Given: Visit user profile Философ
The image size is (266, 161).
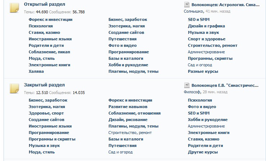Looking at the screenshot, I should pos(192,92).
